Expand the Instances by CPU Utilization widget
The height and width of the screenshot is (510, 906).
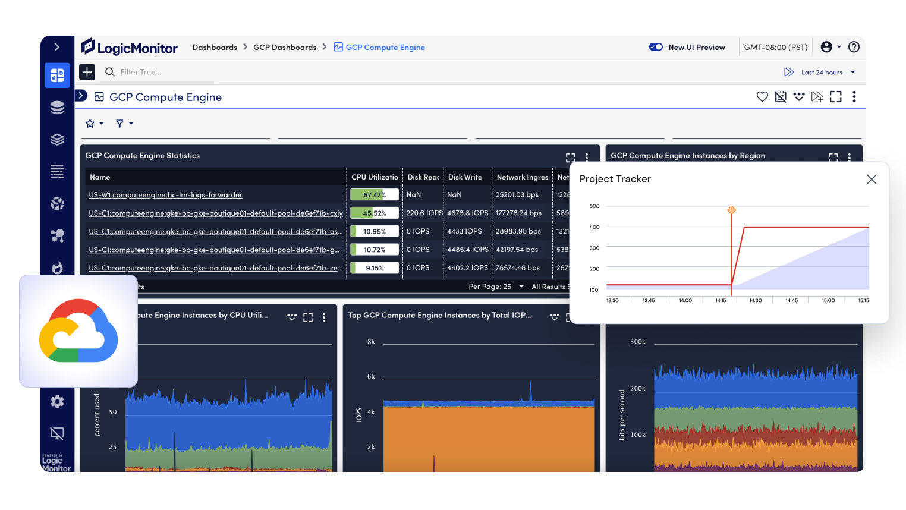(308, 317)
